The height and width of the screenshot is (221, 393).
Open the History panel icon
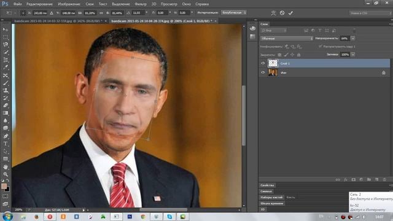coord(252,28)
